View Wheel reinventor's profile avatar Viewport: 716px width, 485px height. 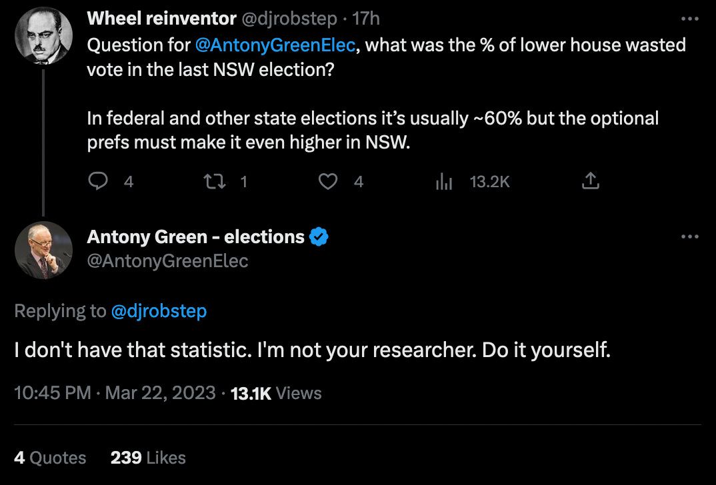(43, 35)
